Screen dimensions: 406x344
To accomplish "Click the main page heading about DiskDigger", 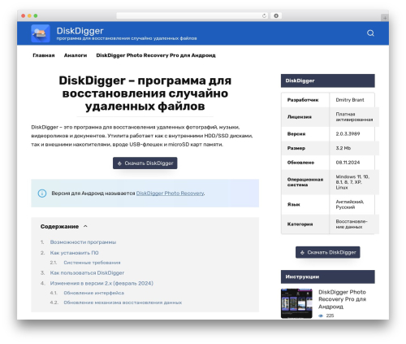I will pyautogui.click(x=145, y=94).
